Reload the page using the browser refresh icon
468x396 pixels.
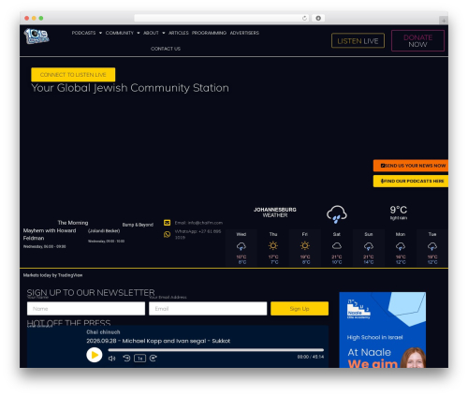click(304, 18)
